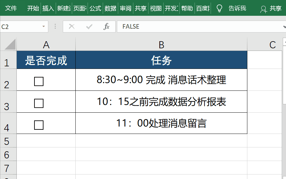The height and width of the screenshot is (179, 286).
Task: Click the 是否完成 header cell
Action: coord(46,60)
